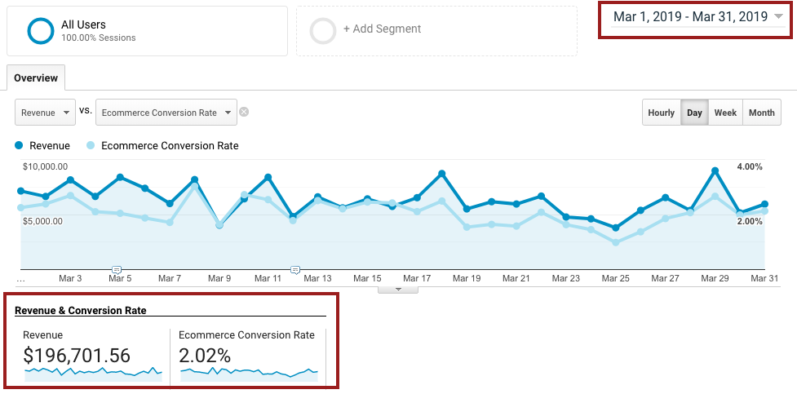The image size is (797, 394).
Task: Open the annotation marker near Mar 12
Action: (295, 269)
